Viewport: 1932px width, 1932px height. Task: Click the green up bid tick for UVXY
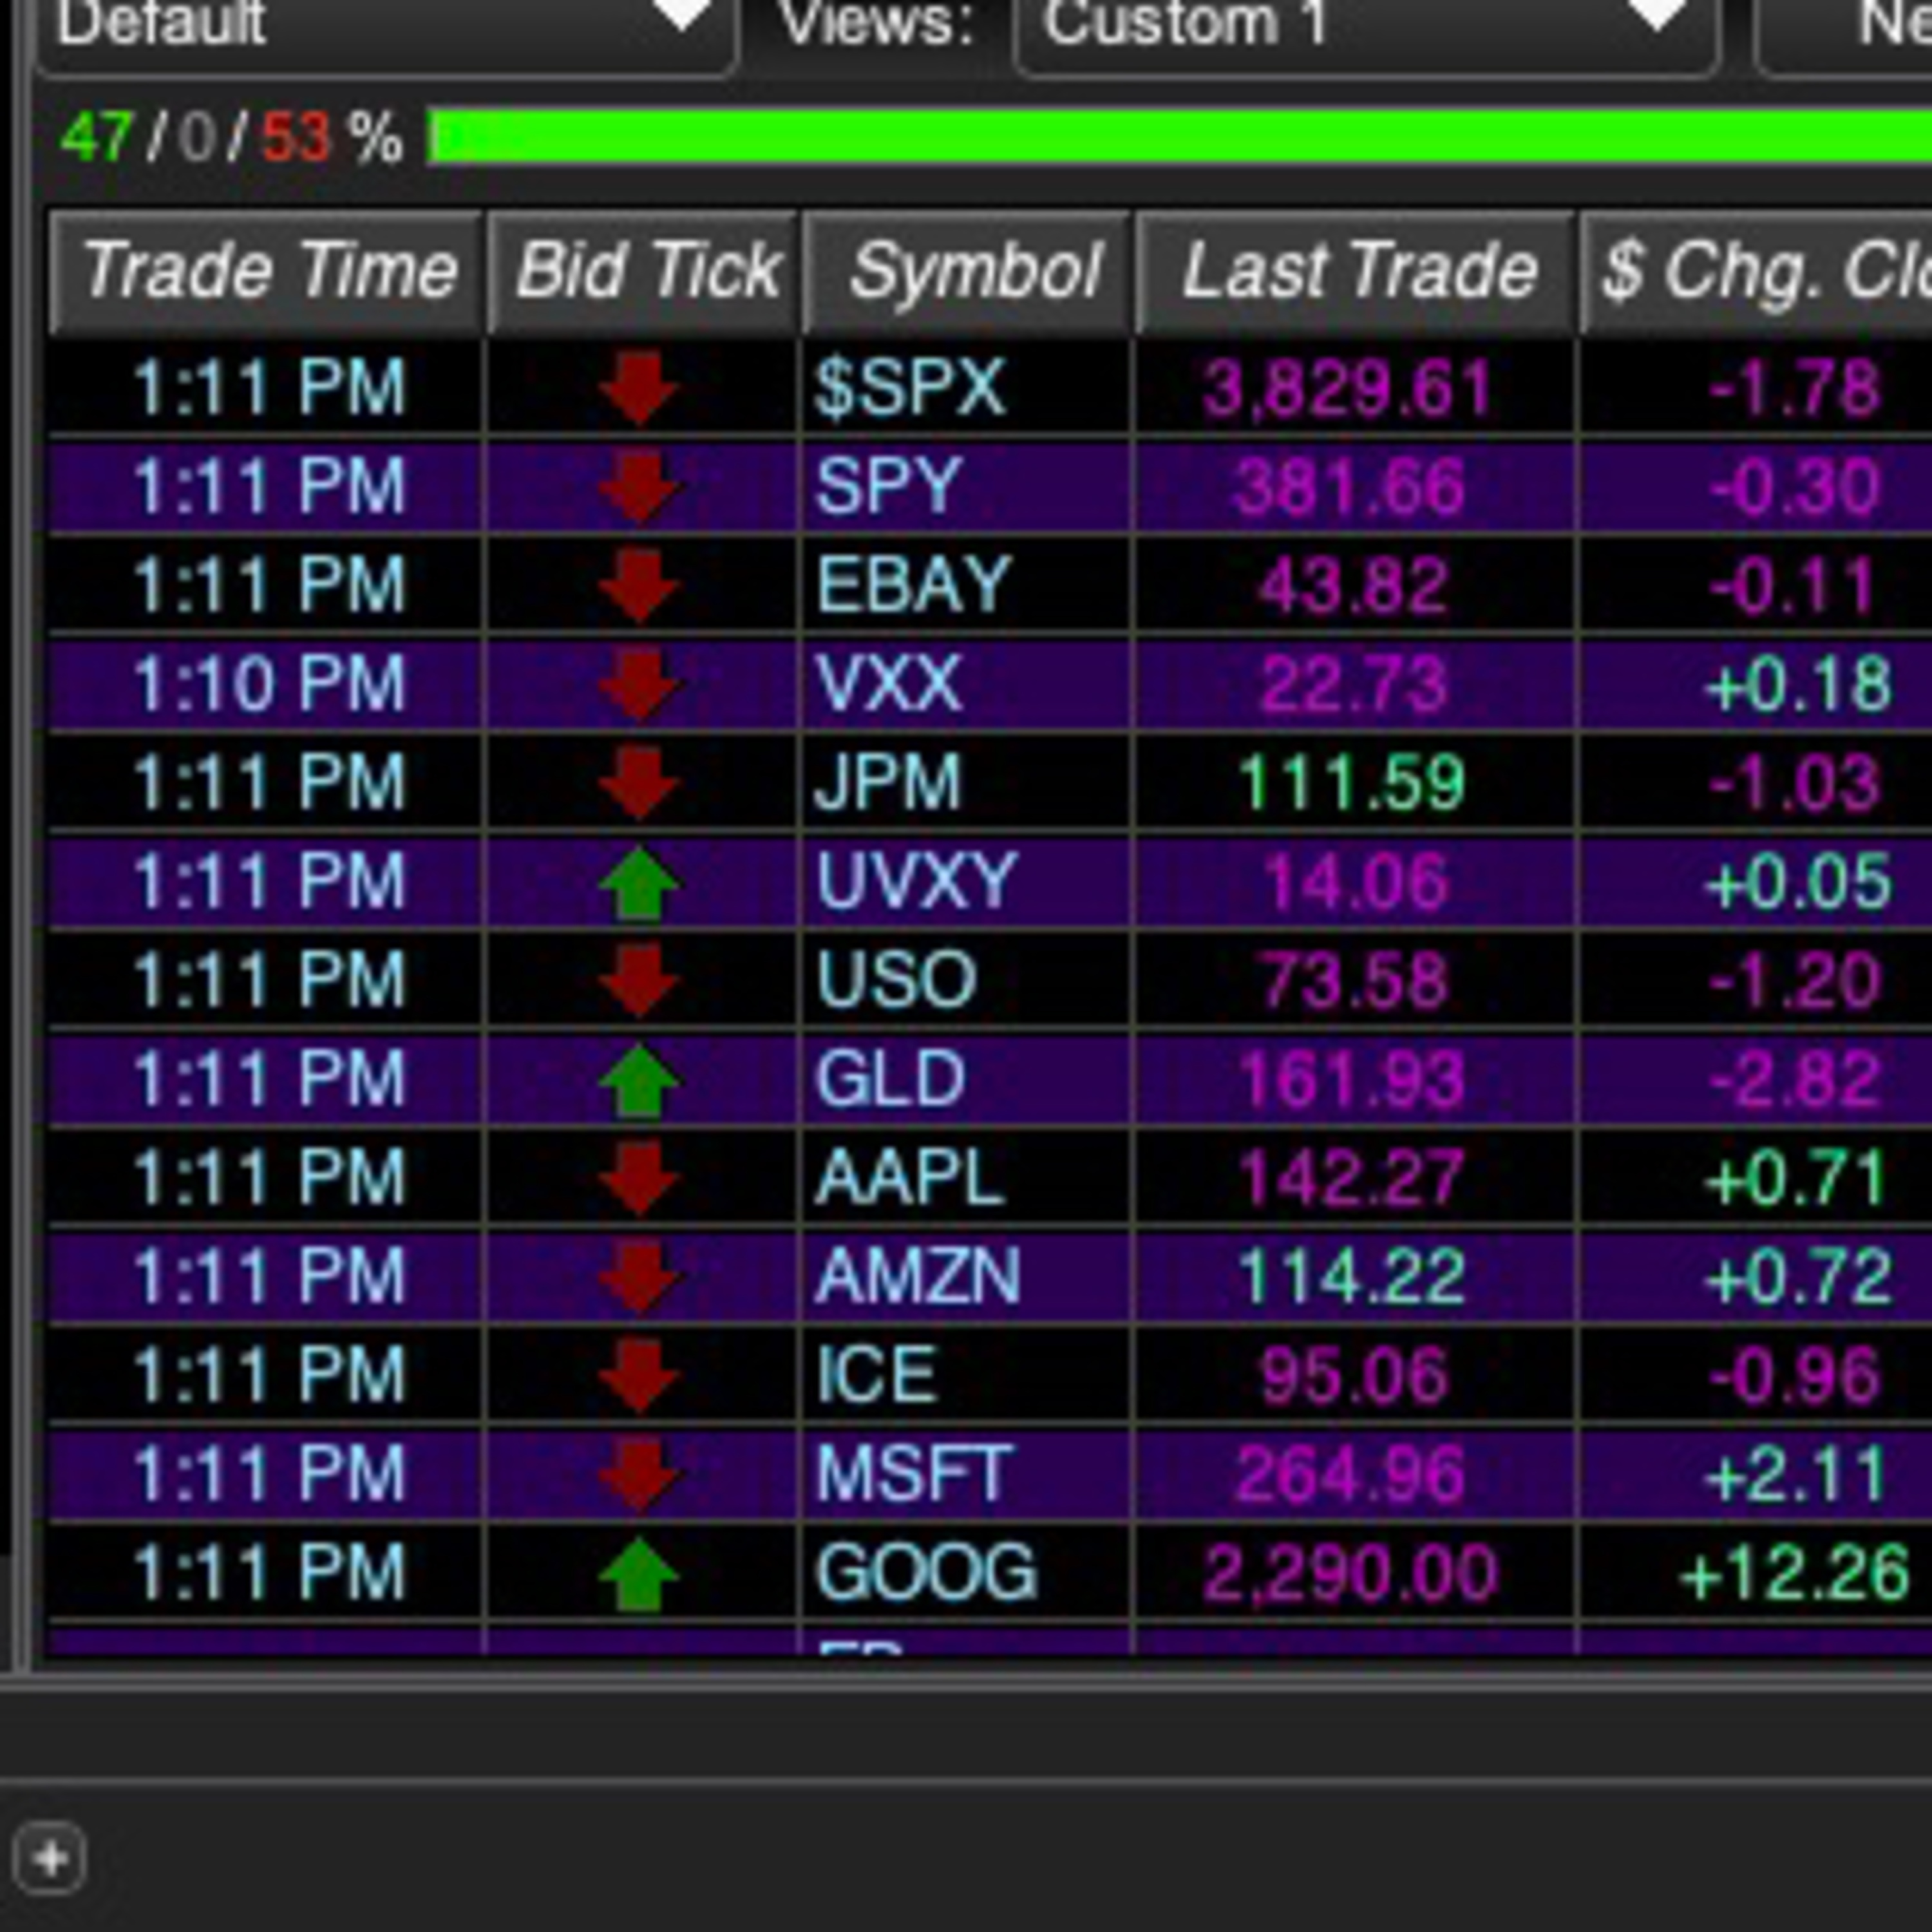[639, 882]
